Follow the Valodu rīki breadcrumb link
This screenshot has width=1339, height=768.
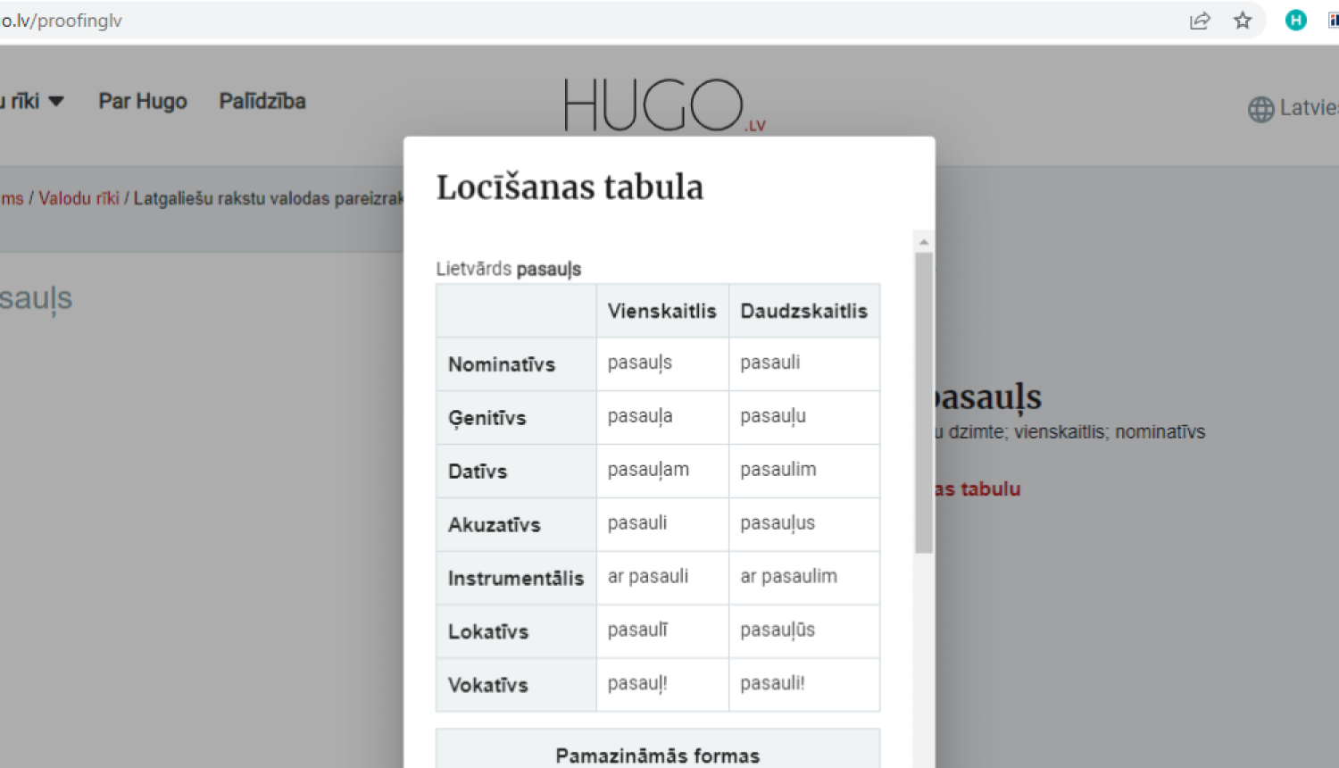79,198
